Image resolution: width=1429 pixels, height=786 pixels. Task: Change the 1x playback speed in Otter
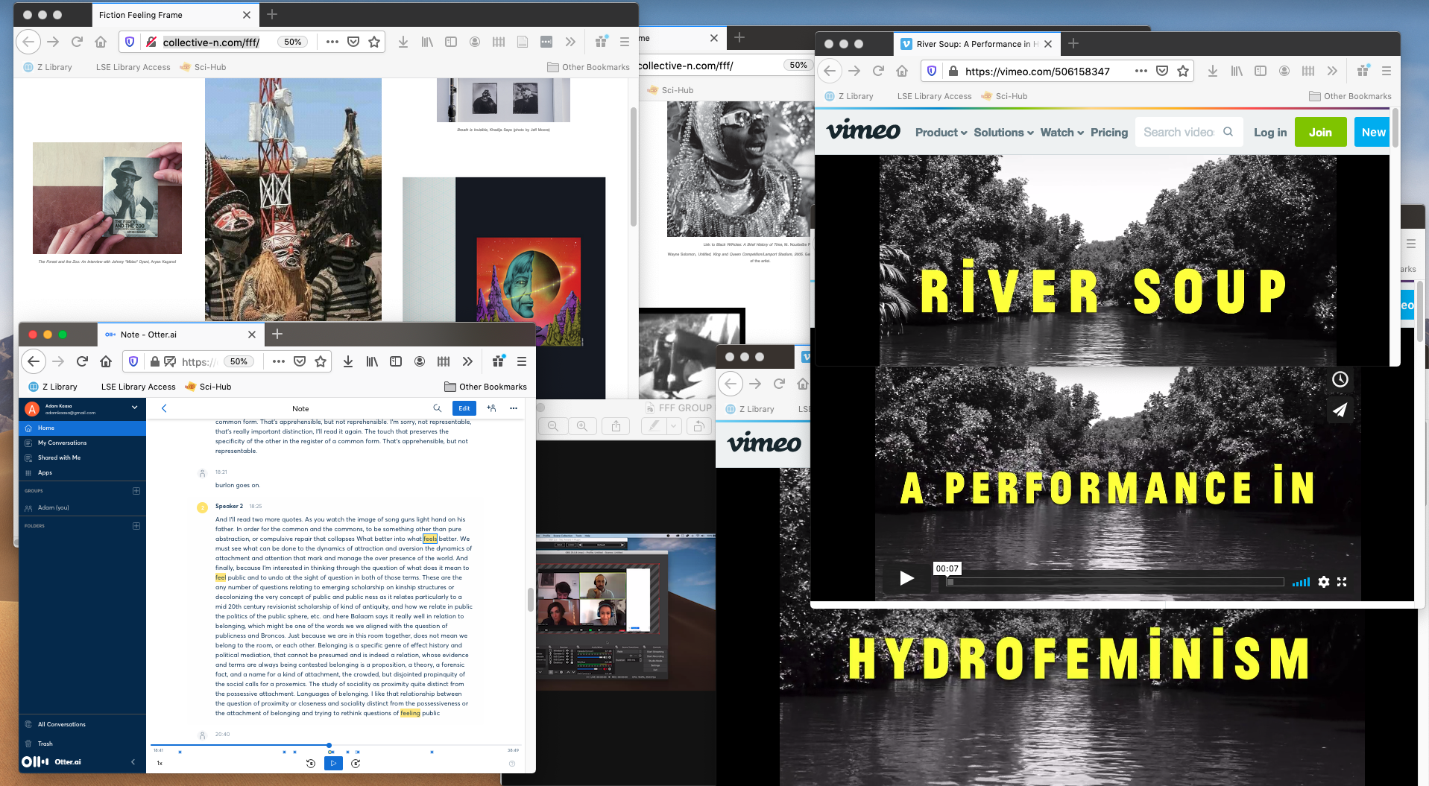pos(160,763)
